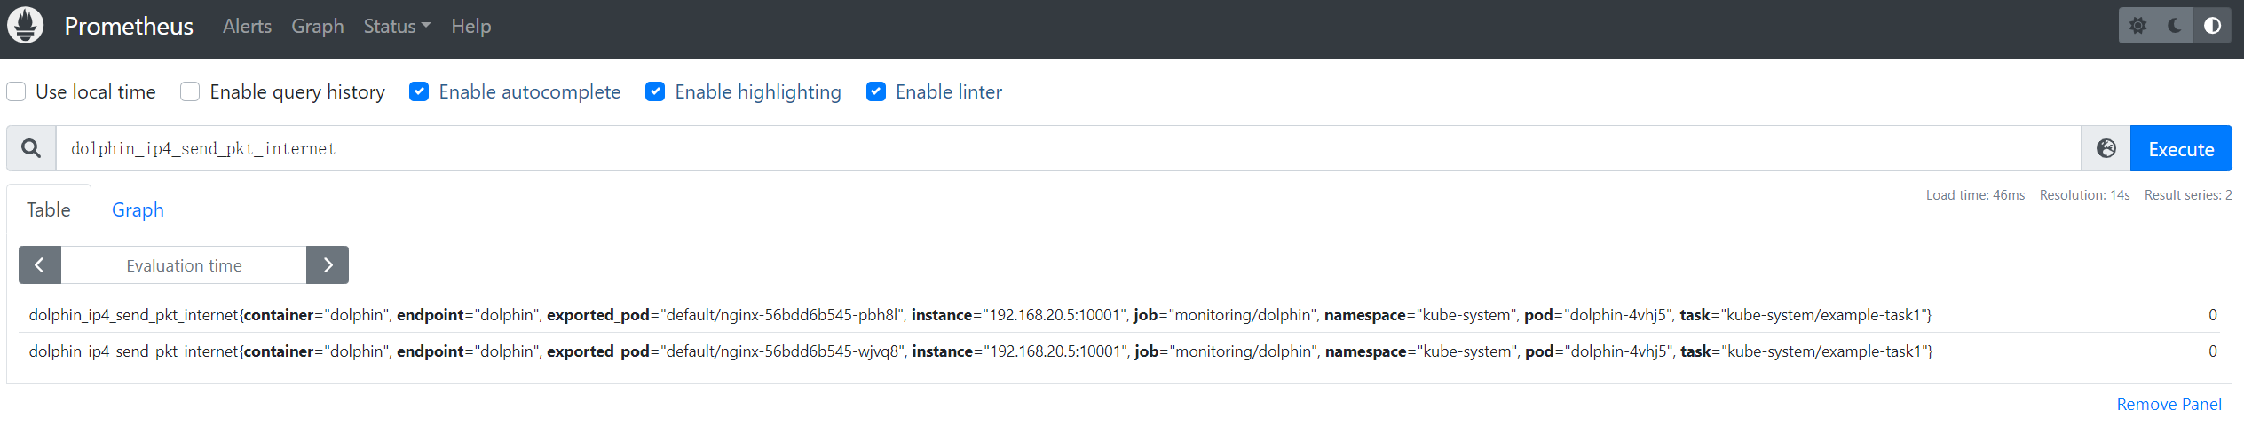Image resolution: width=2244 pixels, height=426 pixels.
Task: Click the Prometheus flame logo
Action: (x=26, y=25)
